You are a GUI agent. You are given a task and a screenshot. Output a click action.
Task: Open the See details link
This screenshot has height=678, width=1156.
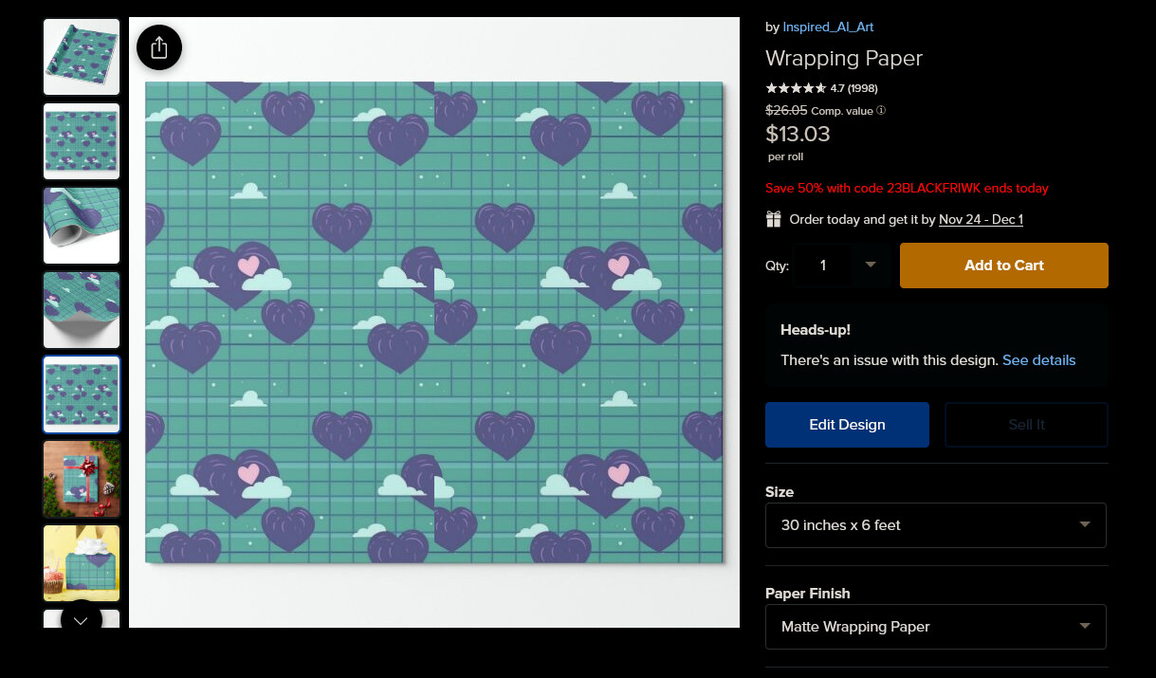(x=1039, y=360)
